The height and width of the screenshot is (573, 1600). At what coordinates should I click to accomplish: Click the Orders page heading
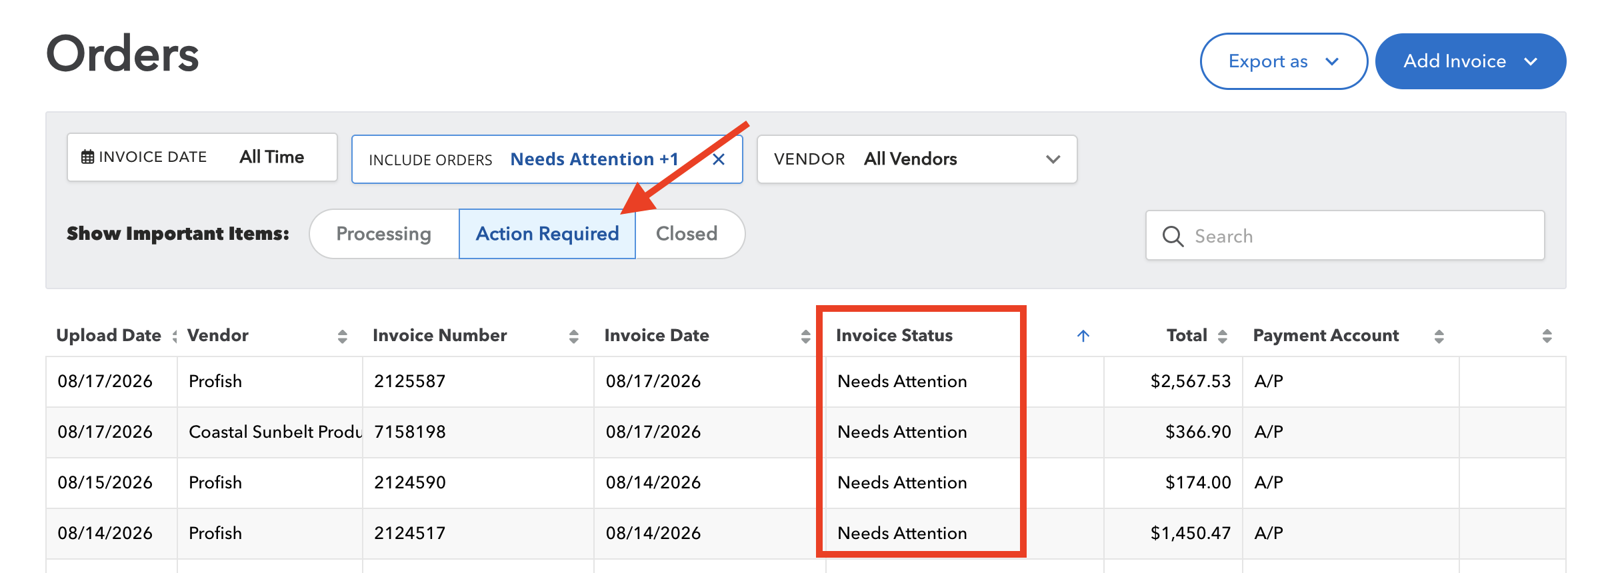(x=123, y=54)
